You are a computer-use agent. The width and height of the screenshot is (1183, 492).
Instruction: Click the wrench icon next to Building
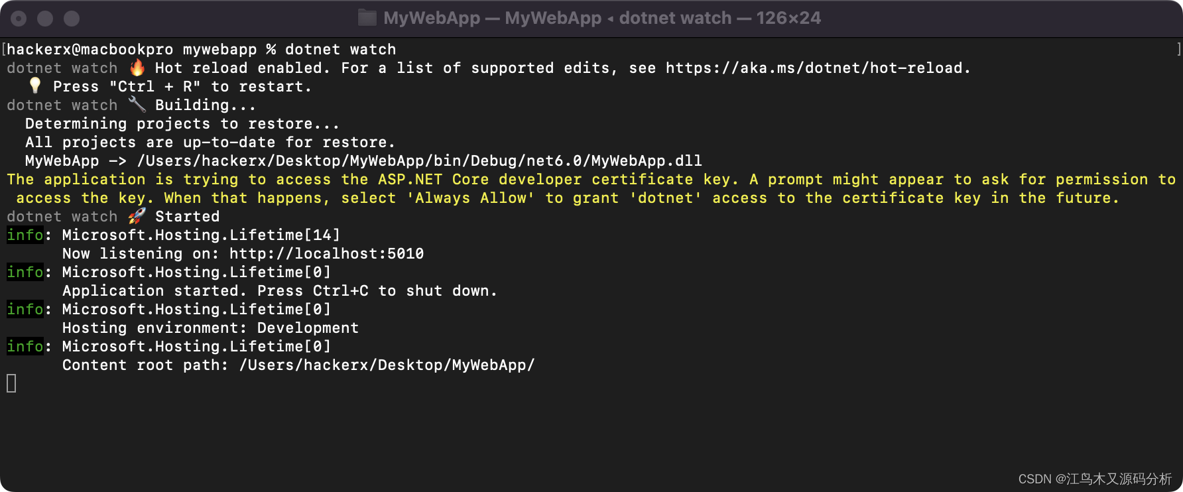tap(139, 104)
